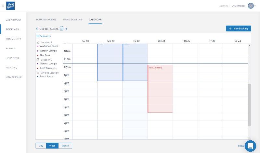This screenshot has height=153, width=260.
Task: Click calendar scrollbar up arrow
Action: click(249, 45)
